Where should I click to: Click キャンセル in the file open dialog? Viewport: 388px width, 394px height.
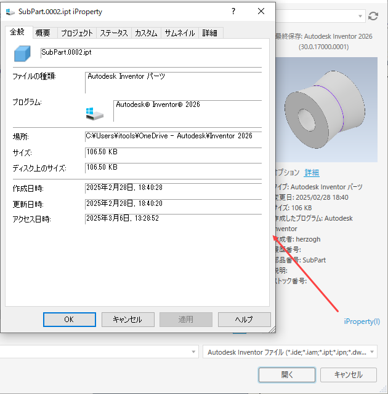click(349, 375)
